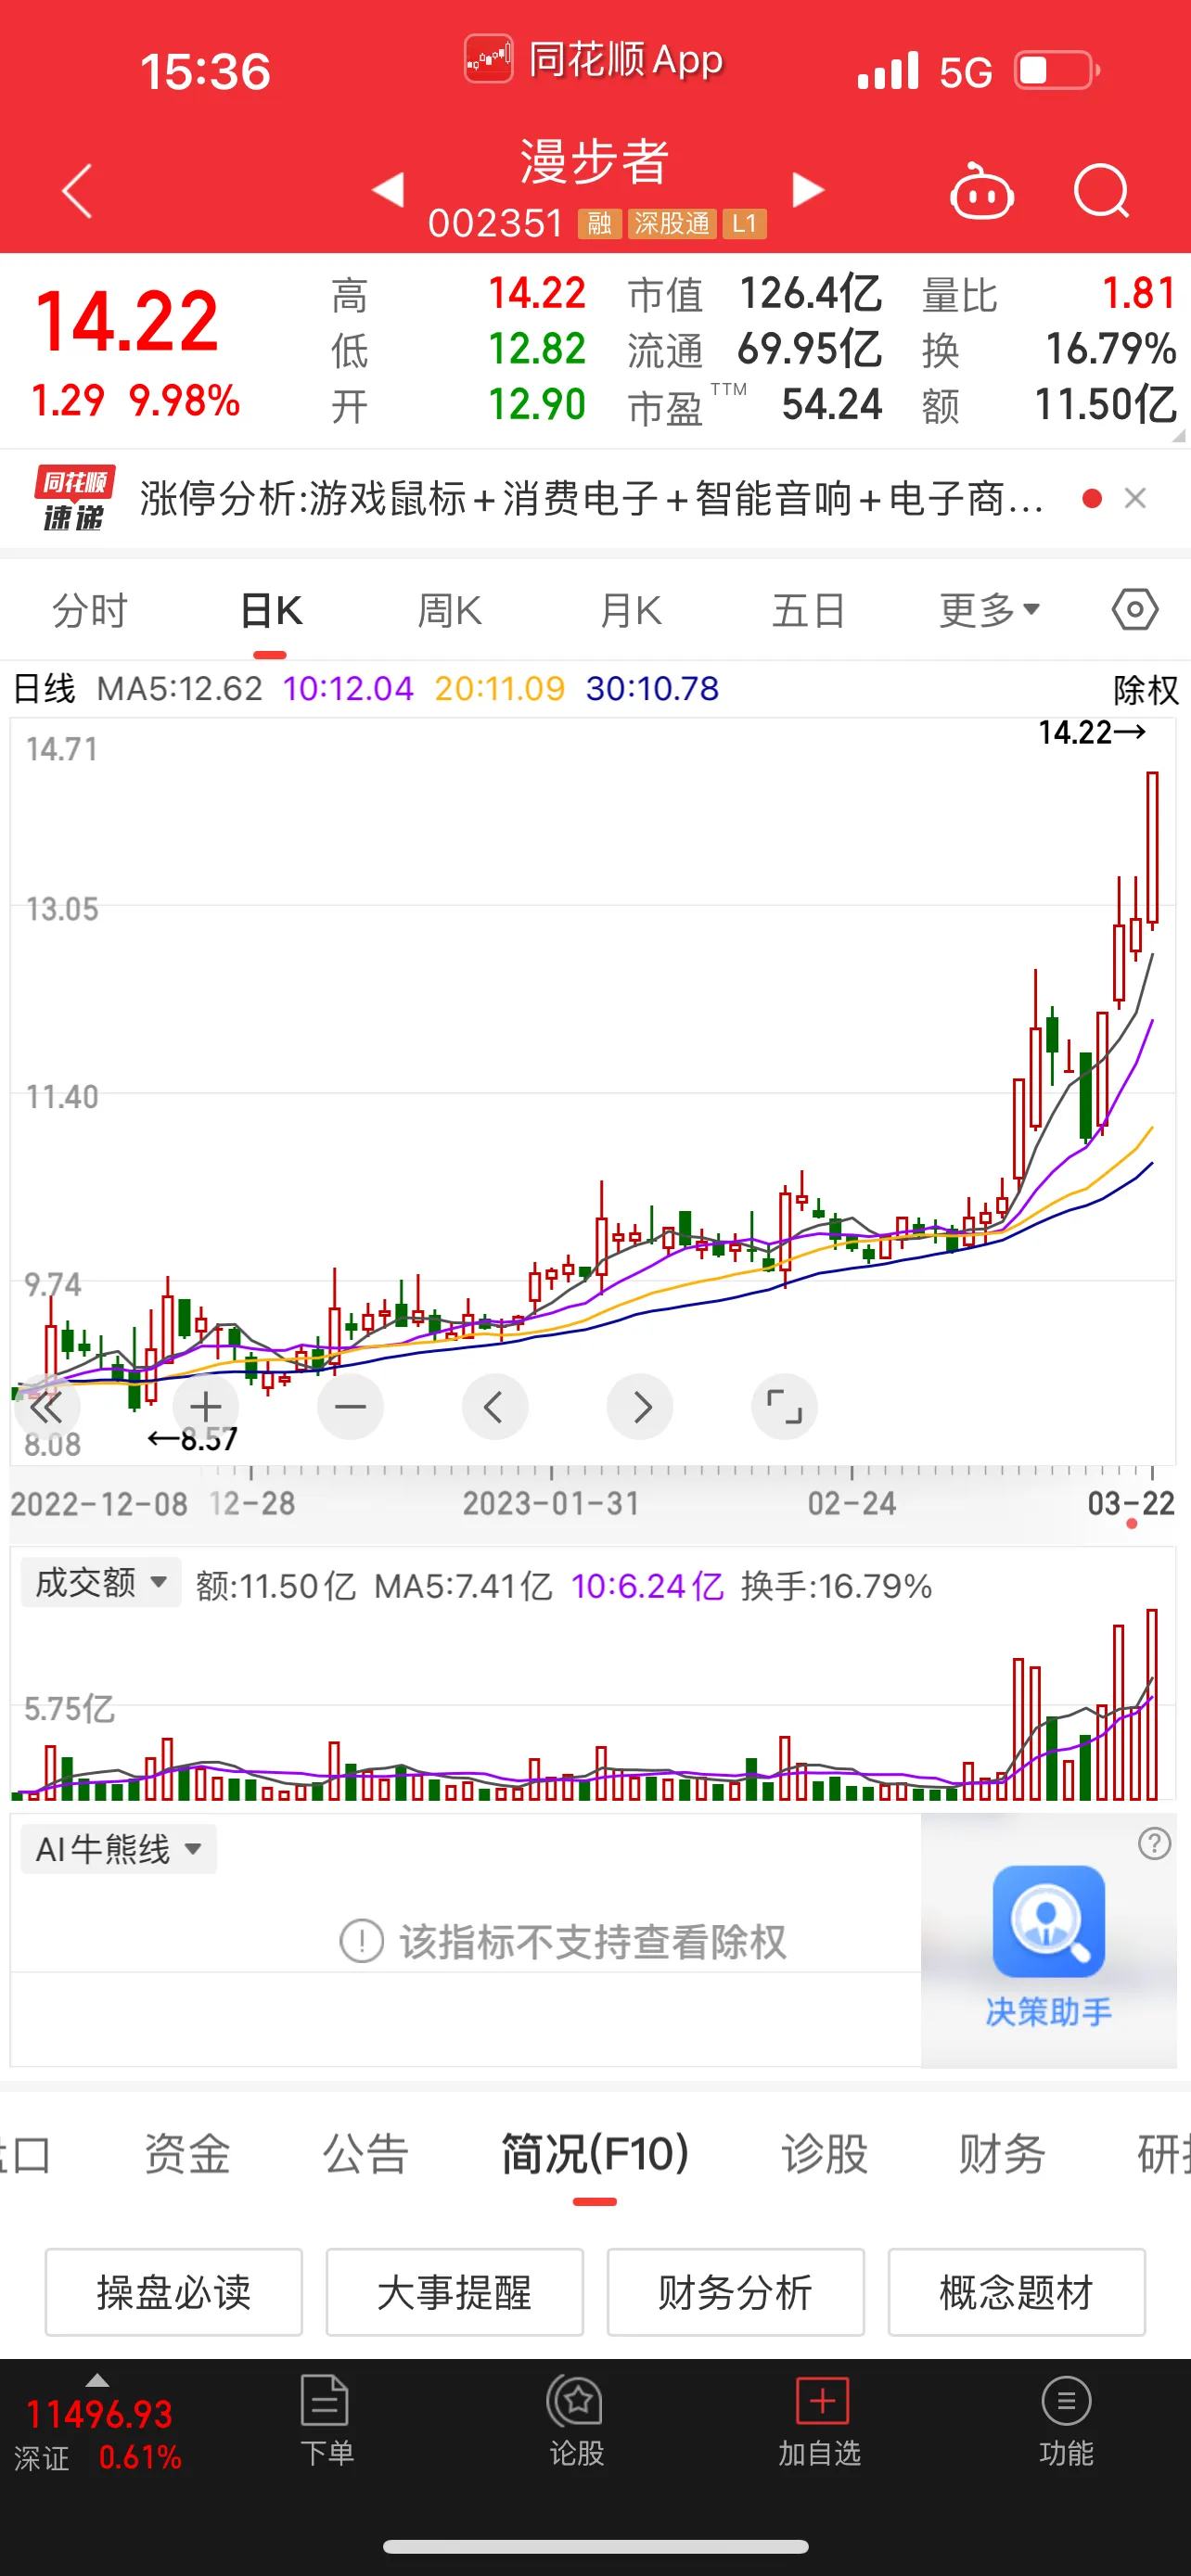This screenshot has width=1191, height=2576.
Task: Open search with magnifier icon
Action: point(1101,190)
